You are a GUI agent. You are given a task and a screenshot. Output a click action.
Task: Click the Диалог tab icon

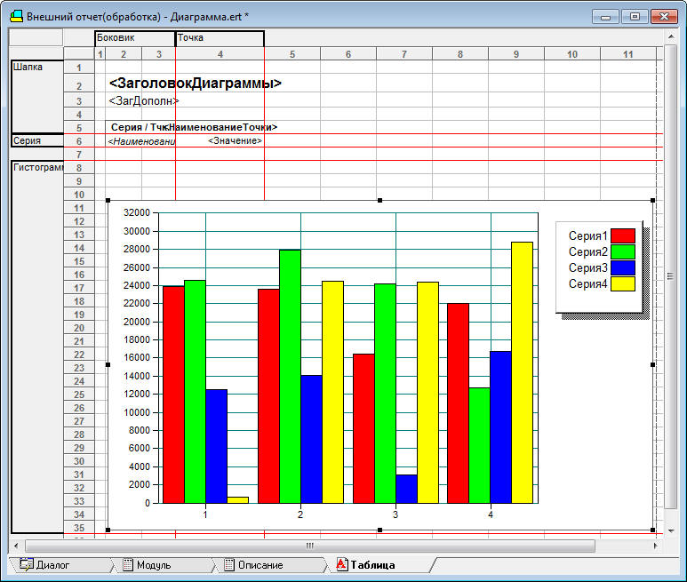point(27,565)
